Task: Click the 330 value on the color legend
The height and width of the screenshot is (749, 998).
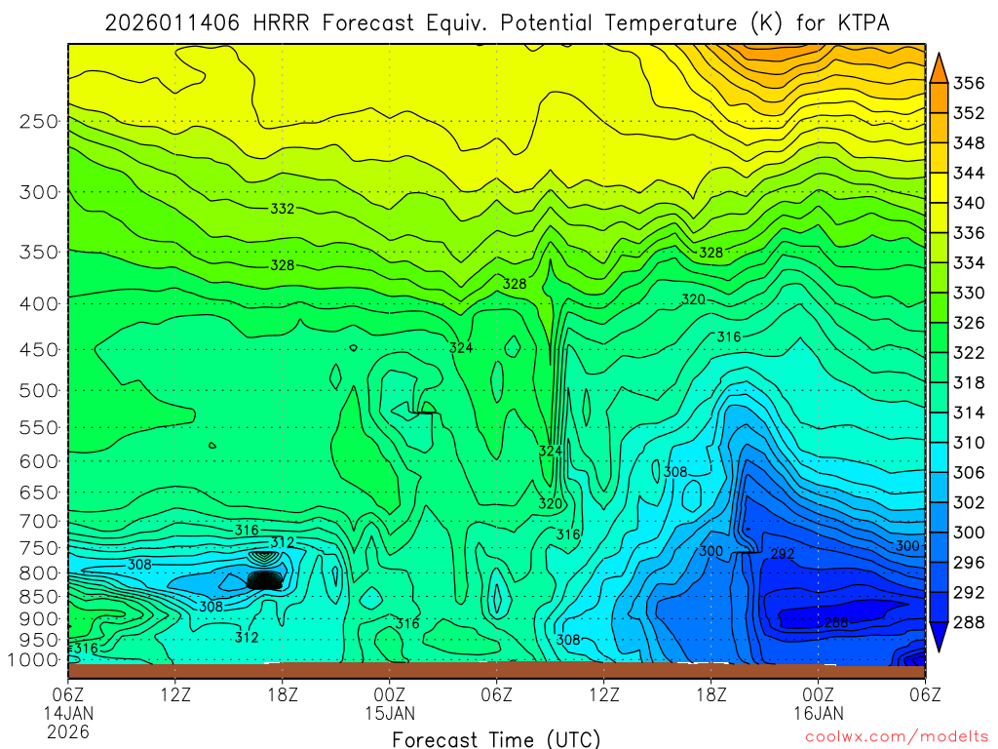Action: pyautogui.click(x=969, y=293)
